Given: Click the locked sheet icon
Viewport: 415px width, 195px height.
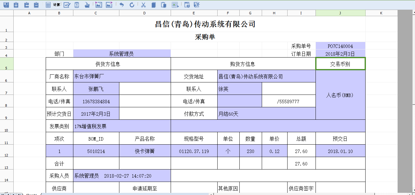Looking at the screenshot, I should pos(187,5).
